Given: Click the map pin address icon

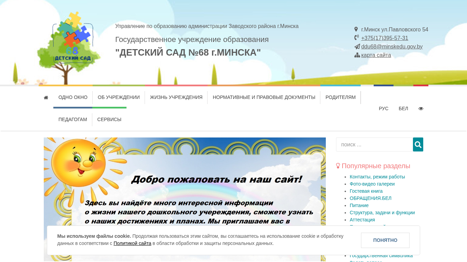Looking at the screenshot, I should pyautogui.click(x=356, y=29).
